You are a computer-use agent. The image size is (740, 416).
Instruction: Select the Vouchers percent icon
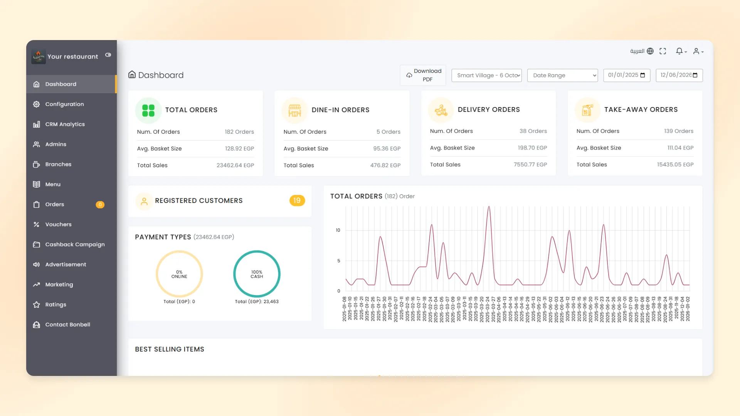37,225
